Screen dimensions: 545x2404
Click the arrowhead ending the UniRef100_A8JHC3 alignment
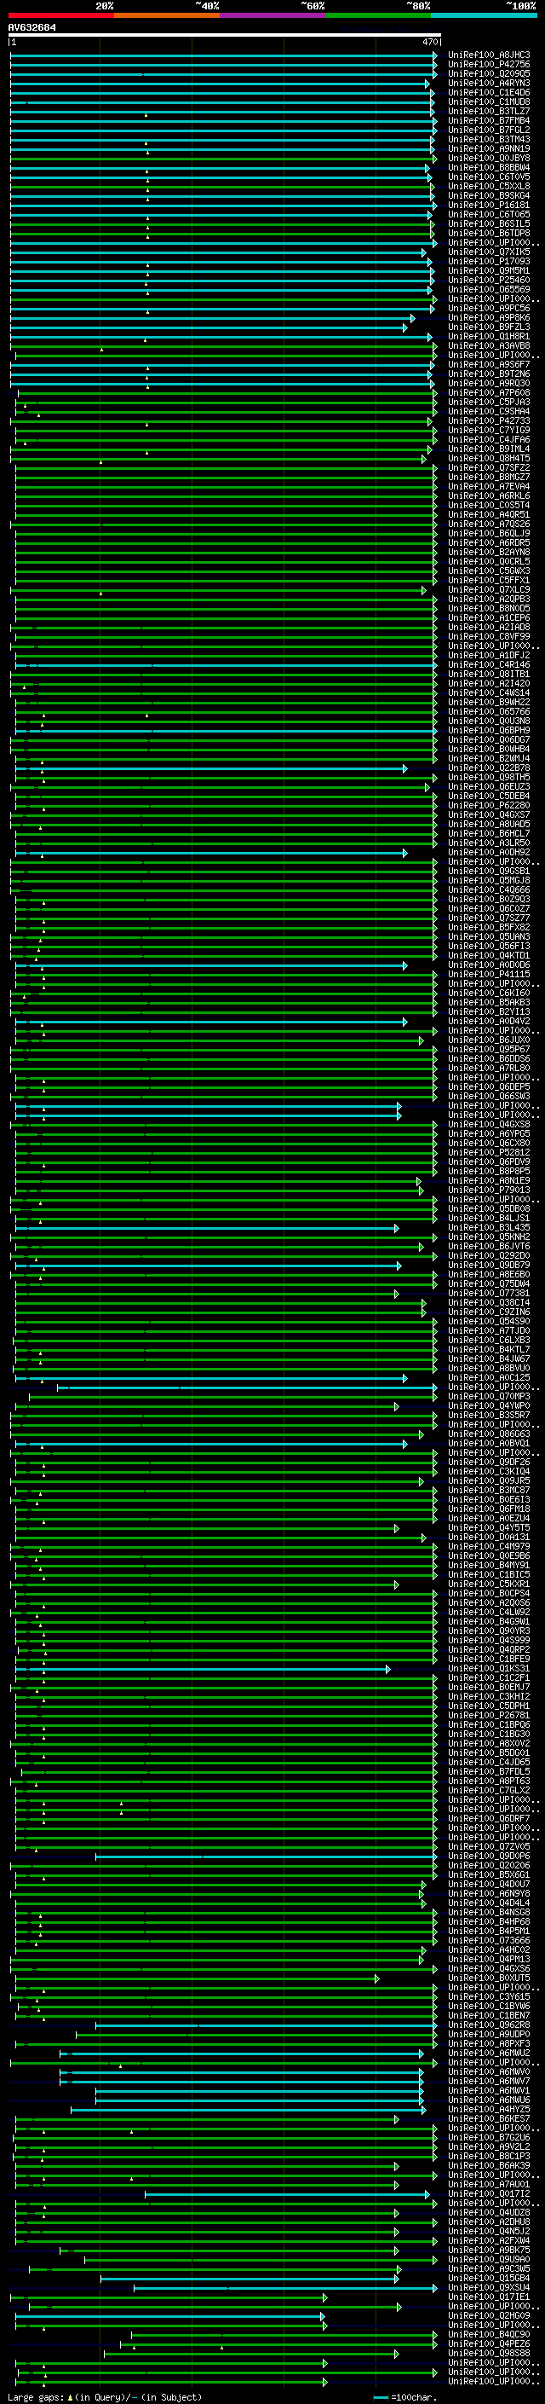click(x=434, y=55)
